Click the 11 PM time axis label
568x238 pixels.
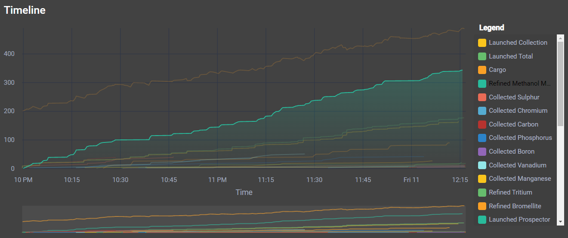pos(217,180)
